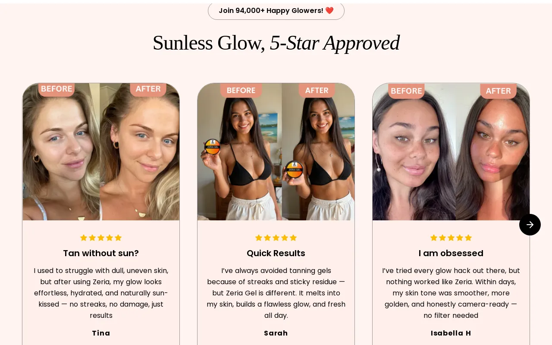Click reviewer name Isabella H
The height and width of the screenshot is (345, 552).
pos(451,333)
